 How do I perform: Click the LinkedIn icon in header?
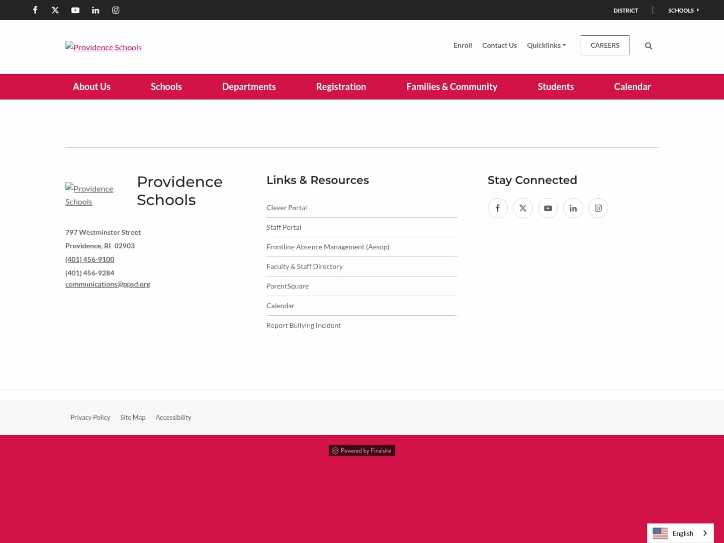coord(96,10)
